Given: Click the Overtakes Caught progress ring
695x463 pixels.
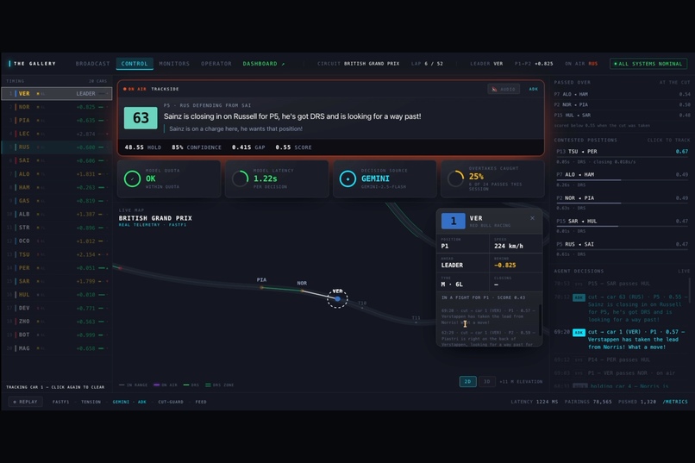Looking at the screenshot, I should [x=455, y=178].
